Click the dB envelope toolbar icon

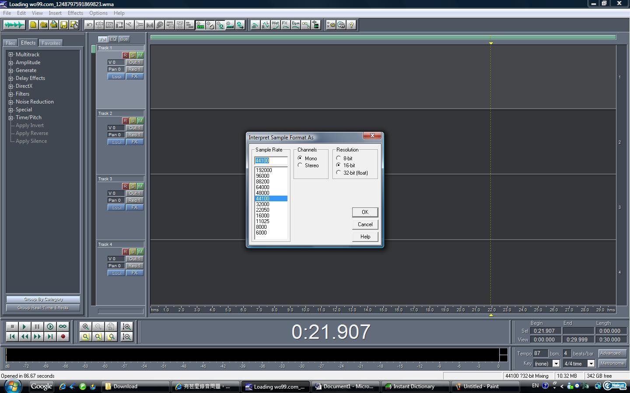point(255,25)
